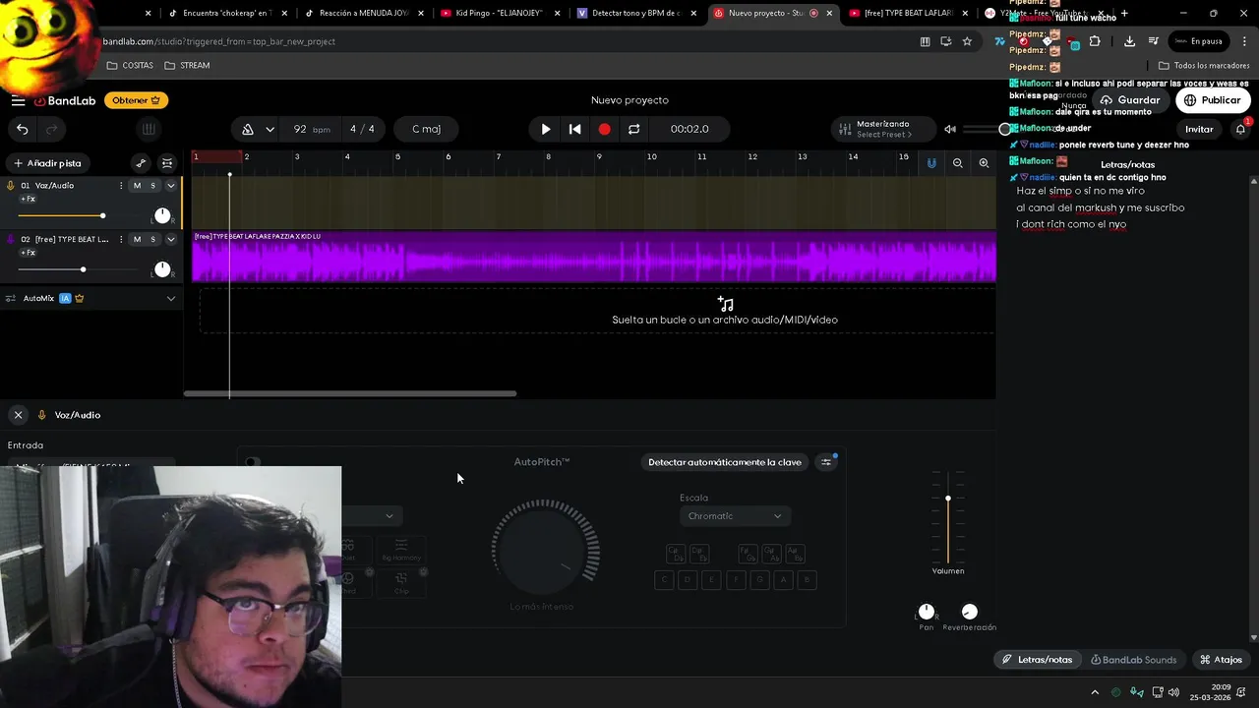Open the TYPE BEAT track options menu
1259x708 pixels.
121,239
